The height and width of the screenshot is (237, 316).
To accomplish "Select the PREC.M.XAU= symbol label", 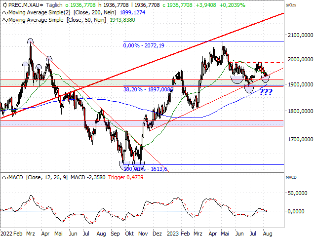I will [26, 5].
